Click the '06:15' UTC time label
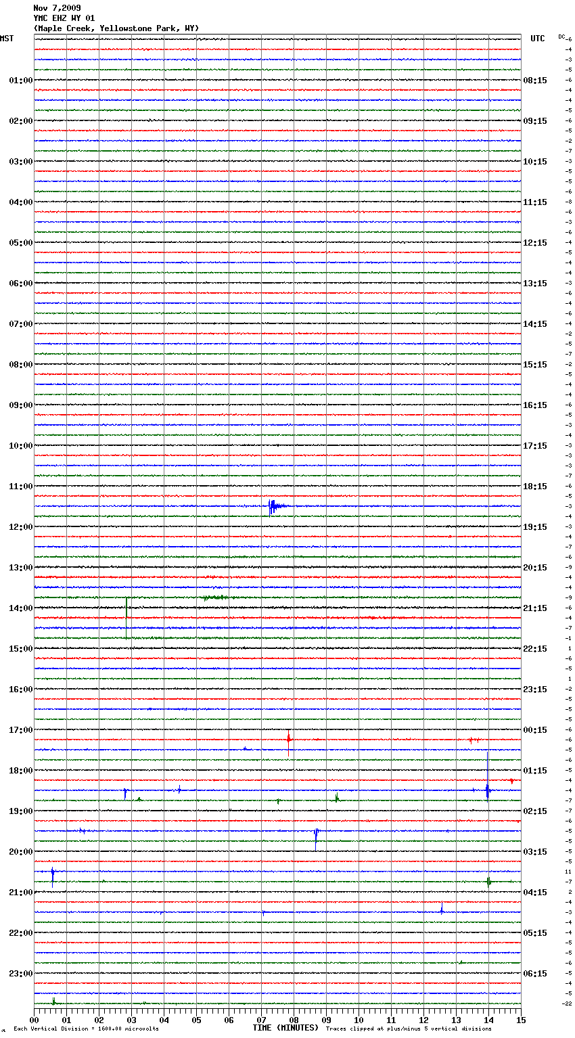The image size is (575, 1038). [535, 974]
